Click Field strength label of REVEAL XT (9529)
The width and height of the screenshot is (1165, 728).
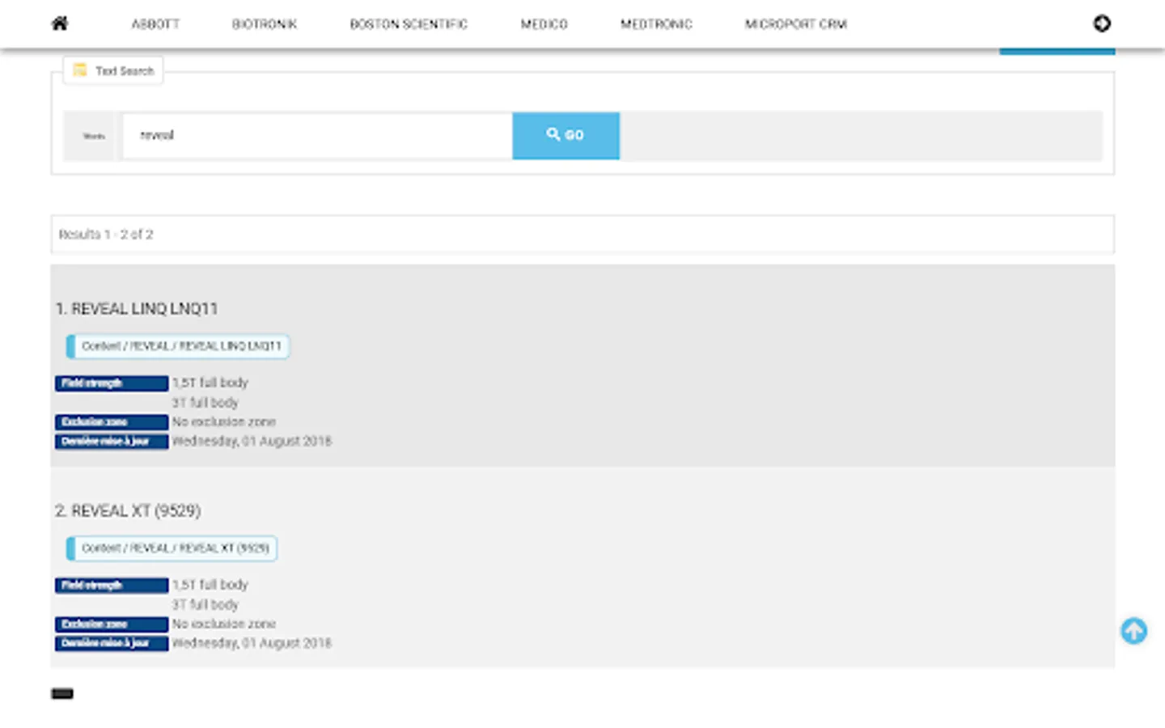(x=112, y=586)
